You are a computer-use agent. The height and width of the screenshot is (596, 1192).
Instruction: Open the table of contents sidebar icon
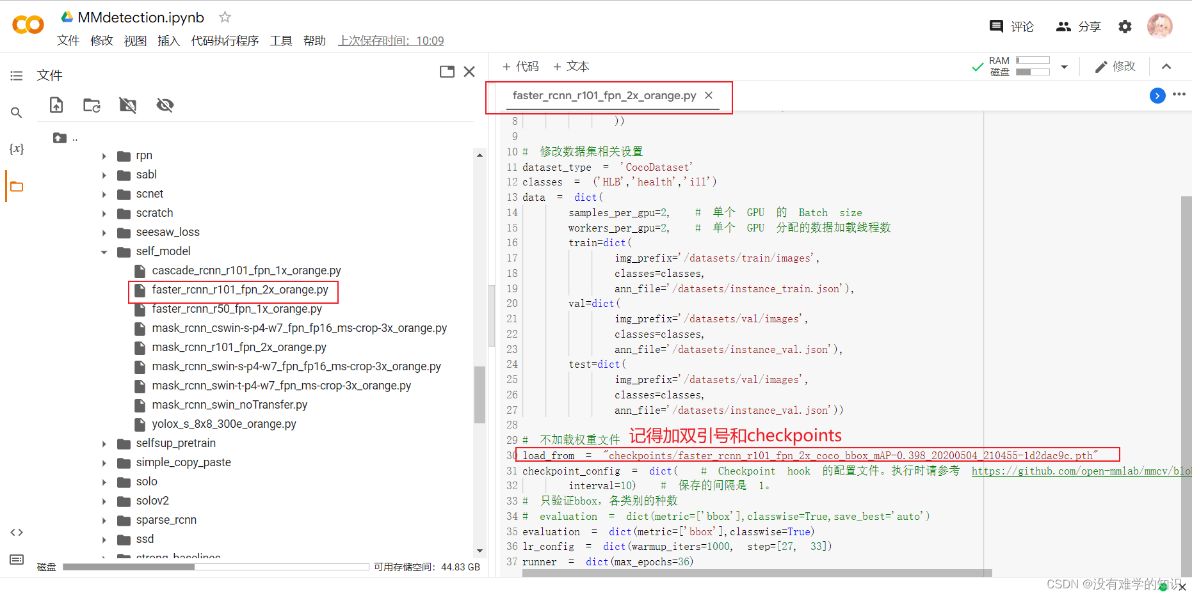[17, 76]
